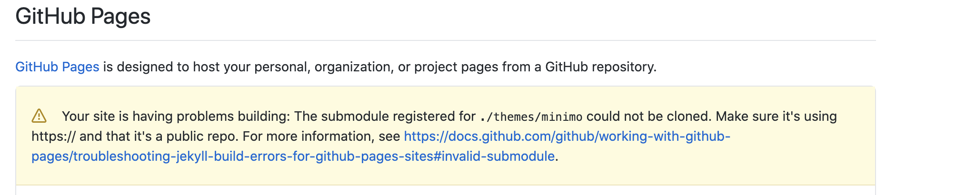Click the yellow warning triangle icon
The image size is (956, 195).
click(x=39, y=116)
